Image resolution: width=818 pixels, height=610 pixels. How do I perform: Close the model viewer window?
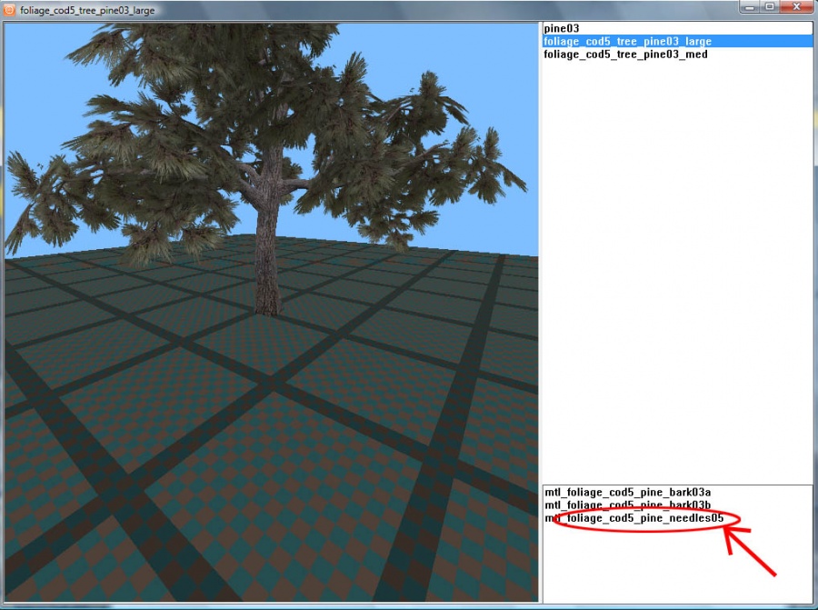[796, 7]
